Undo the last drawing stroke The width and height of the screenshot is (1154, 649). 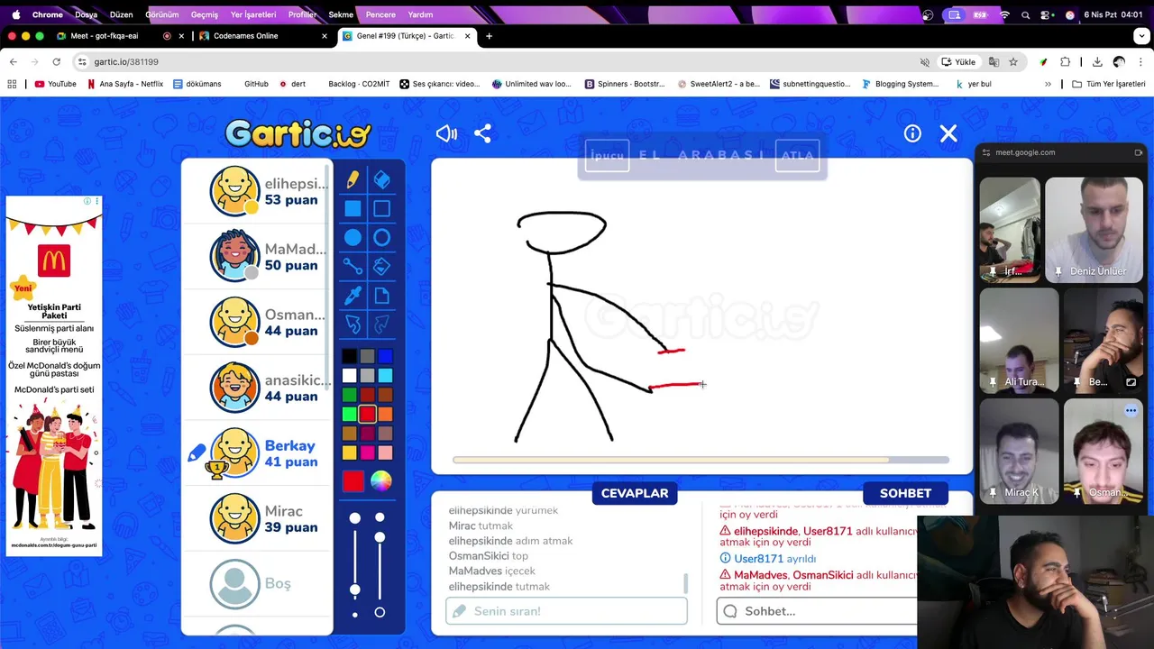coord(353,324)
